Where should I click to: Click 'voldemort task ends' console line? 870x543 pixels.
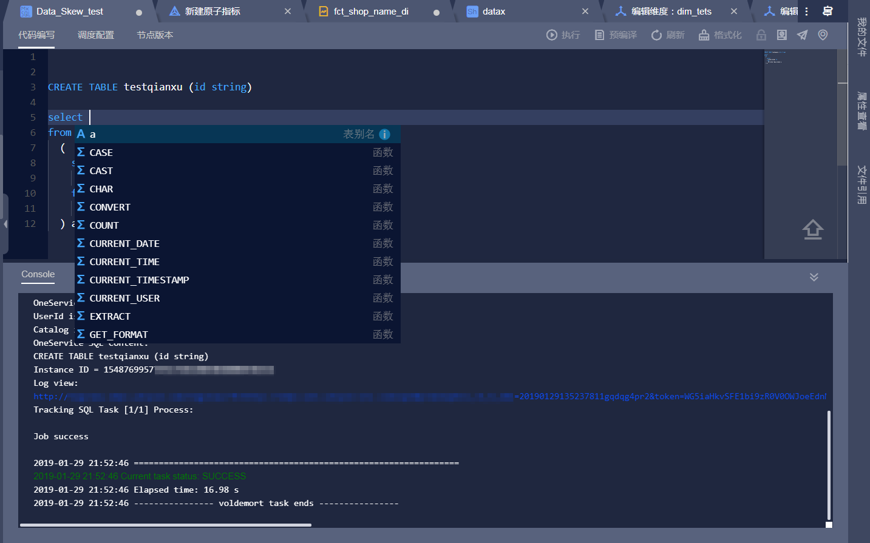pos(216,503)
